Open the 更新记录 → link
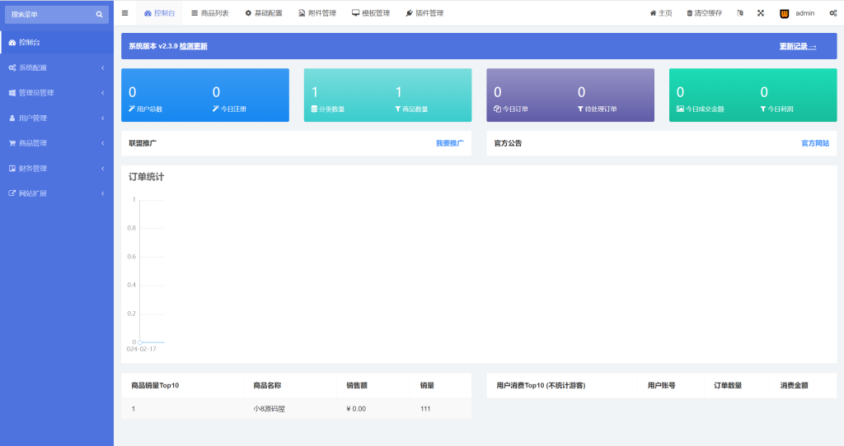The image size is (844, 446). click(798, 46)
